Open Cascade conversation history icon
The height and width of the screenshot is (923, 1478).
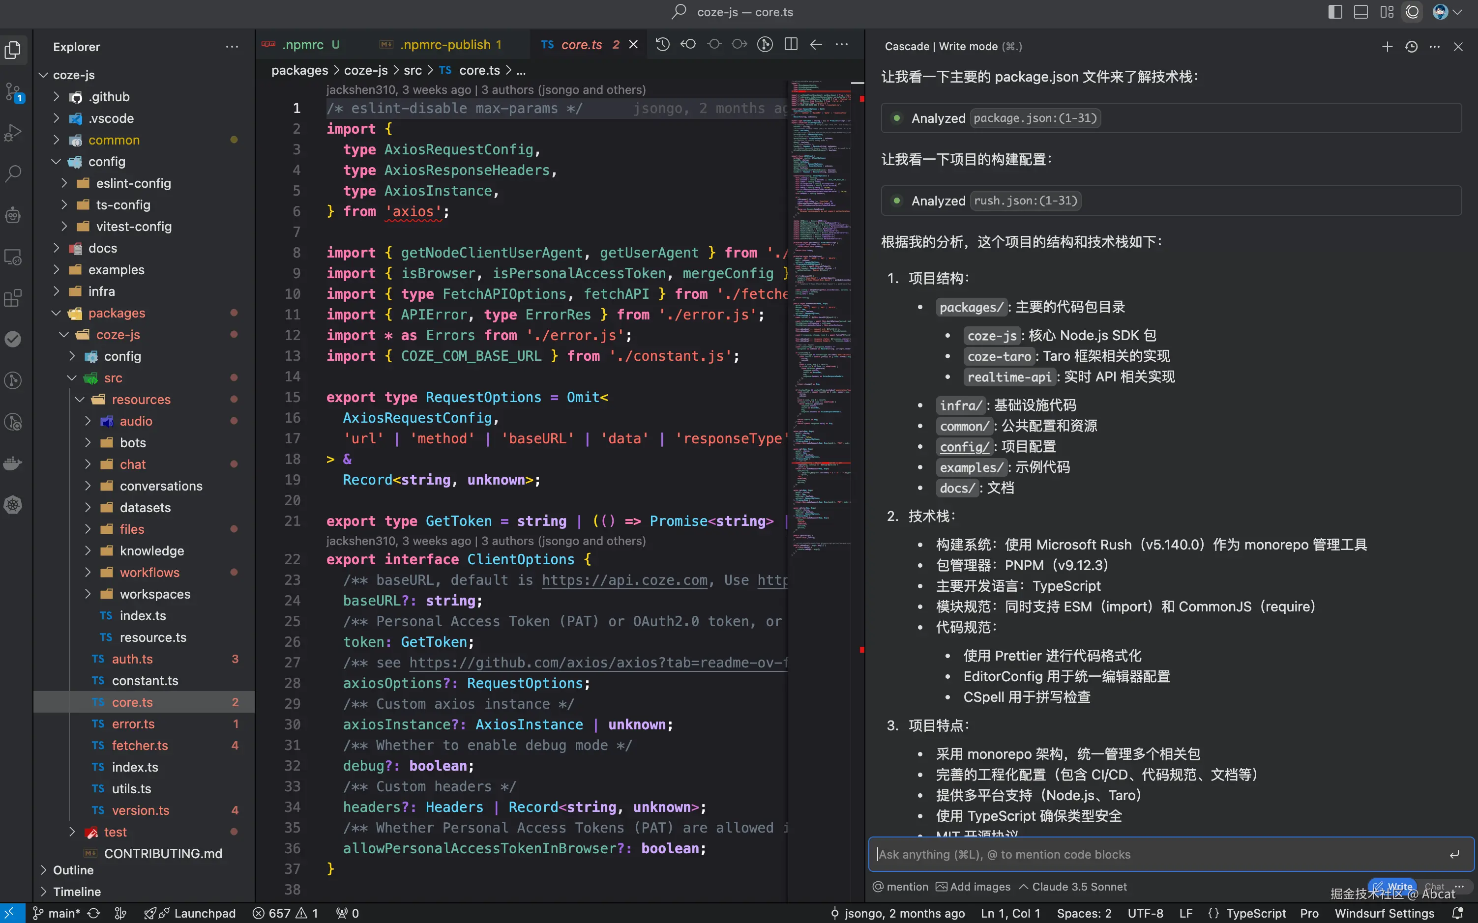[1411, 47]
